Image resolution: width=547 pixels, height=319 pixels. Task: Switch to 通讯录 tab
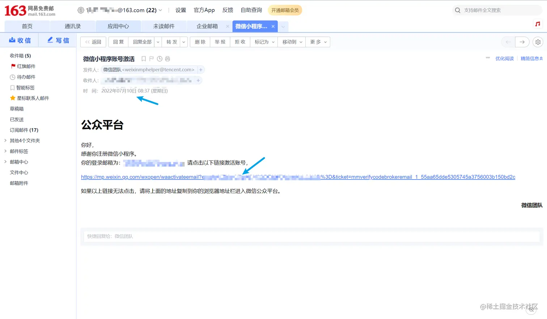point(73,26)
